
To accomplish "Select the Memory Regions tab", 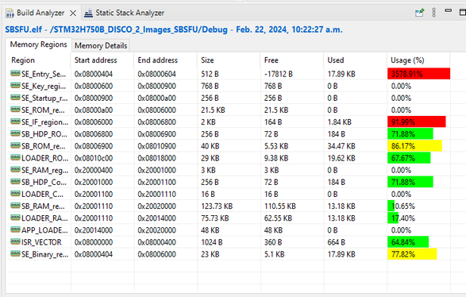I will pos(38,44).
